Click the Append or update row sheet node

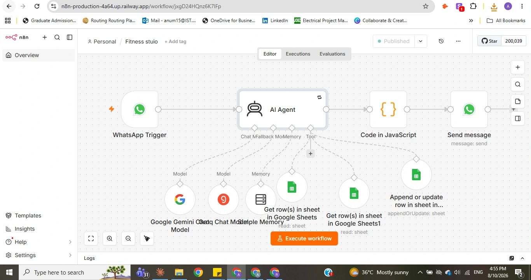(416, 175)
